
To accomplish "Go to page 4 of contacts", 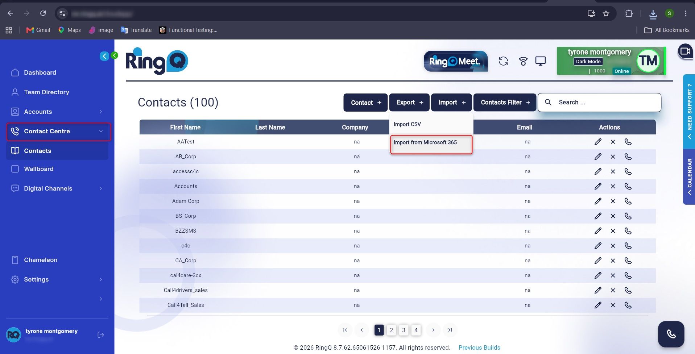I will [416, 330].
